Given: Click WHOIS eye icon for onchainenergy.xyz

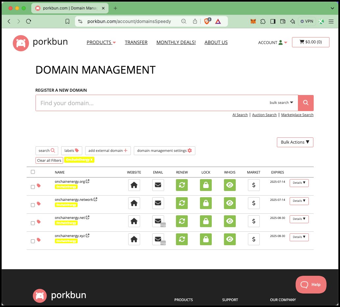Looking at the screenshot, I should [230, 239].
